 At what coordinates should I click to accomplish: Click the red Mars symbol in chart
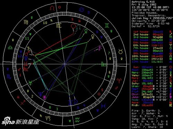tap(27, 54)
